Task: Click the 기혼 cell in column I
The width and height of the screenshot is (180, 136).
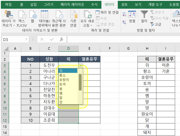Action: coord(166,71)
